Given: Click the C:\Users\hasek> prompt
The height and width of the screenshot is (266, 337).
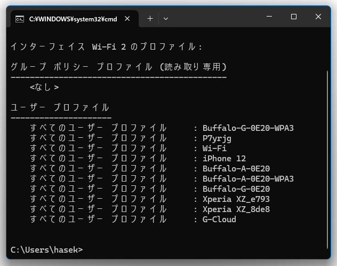Looking at the screenshot, I should coord(46,250).
